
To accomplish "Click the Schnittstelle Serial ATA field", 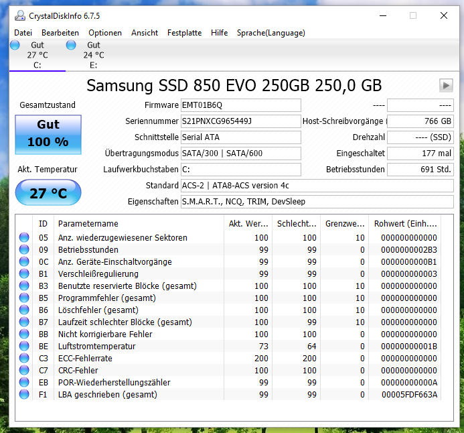I will click(241, 137).
